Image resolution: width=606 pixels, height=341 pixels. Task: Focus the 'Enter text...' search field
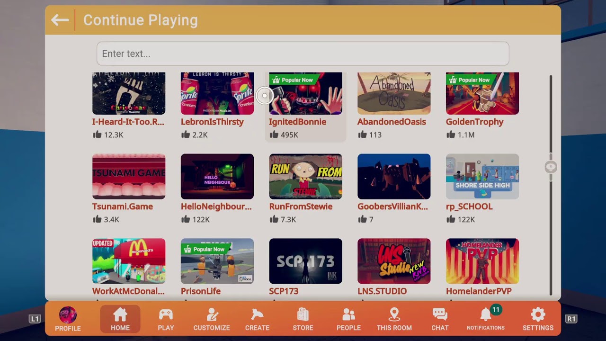click(303, 54)
